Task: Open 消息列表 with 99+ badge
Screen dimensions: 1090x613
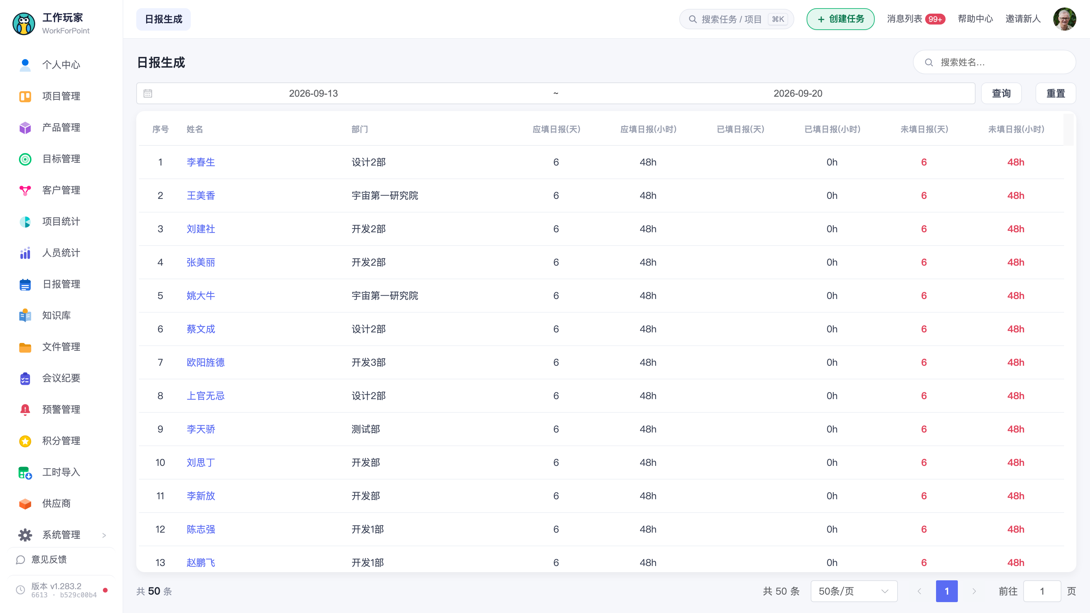Action: 916,19
